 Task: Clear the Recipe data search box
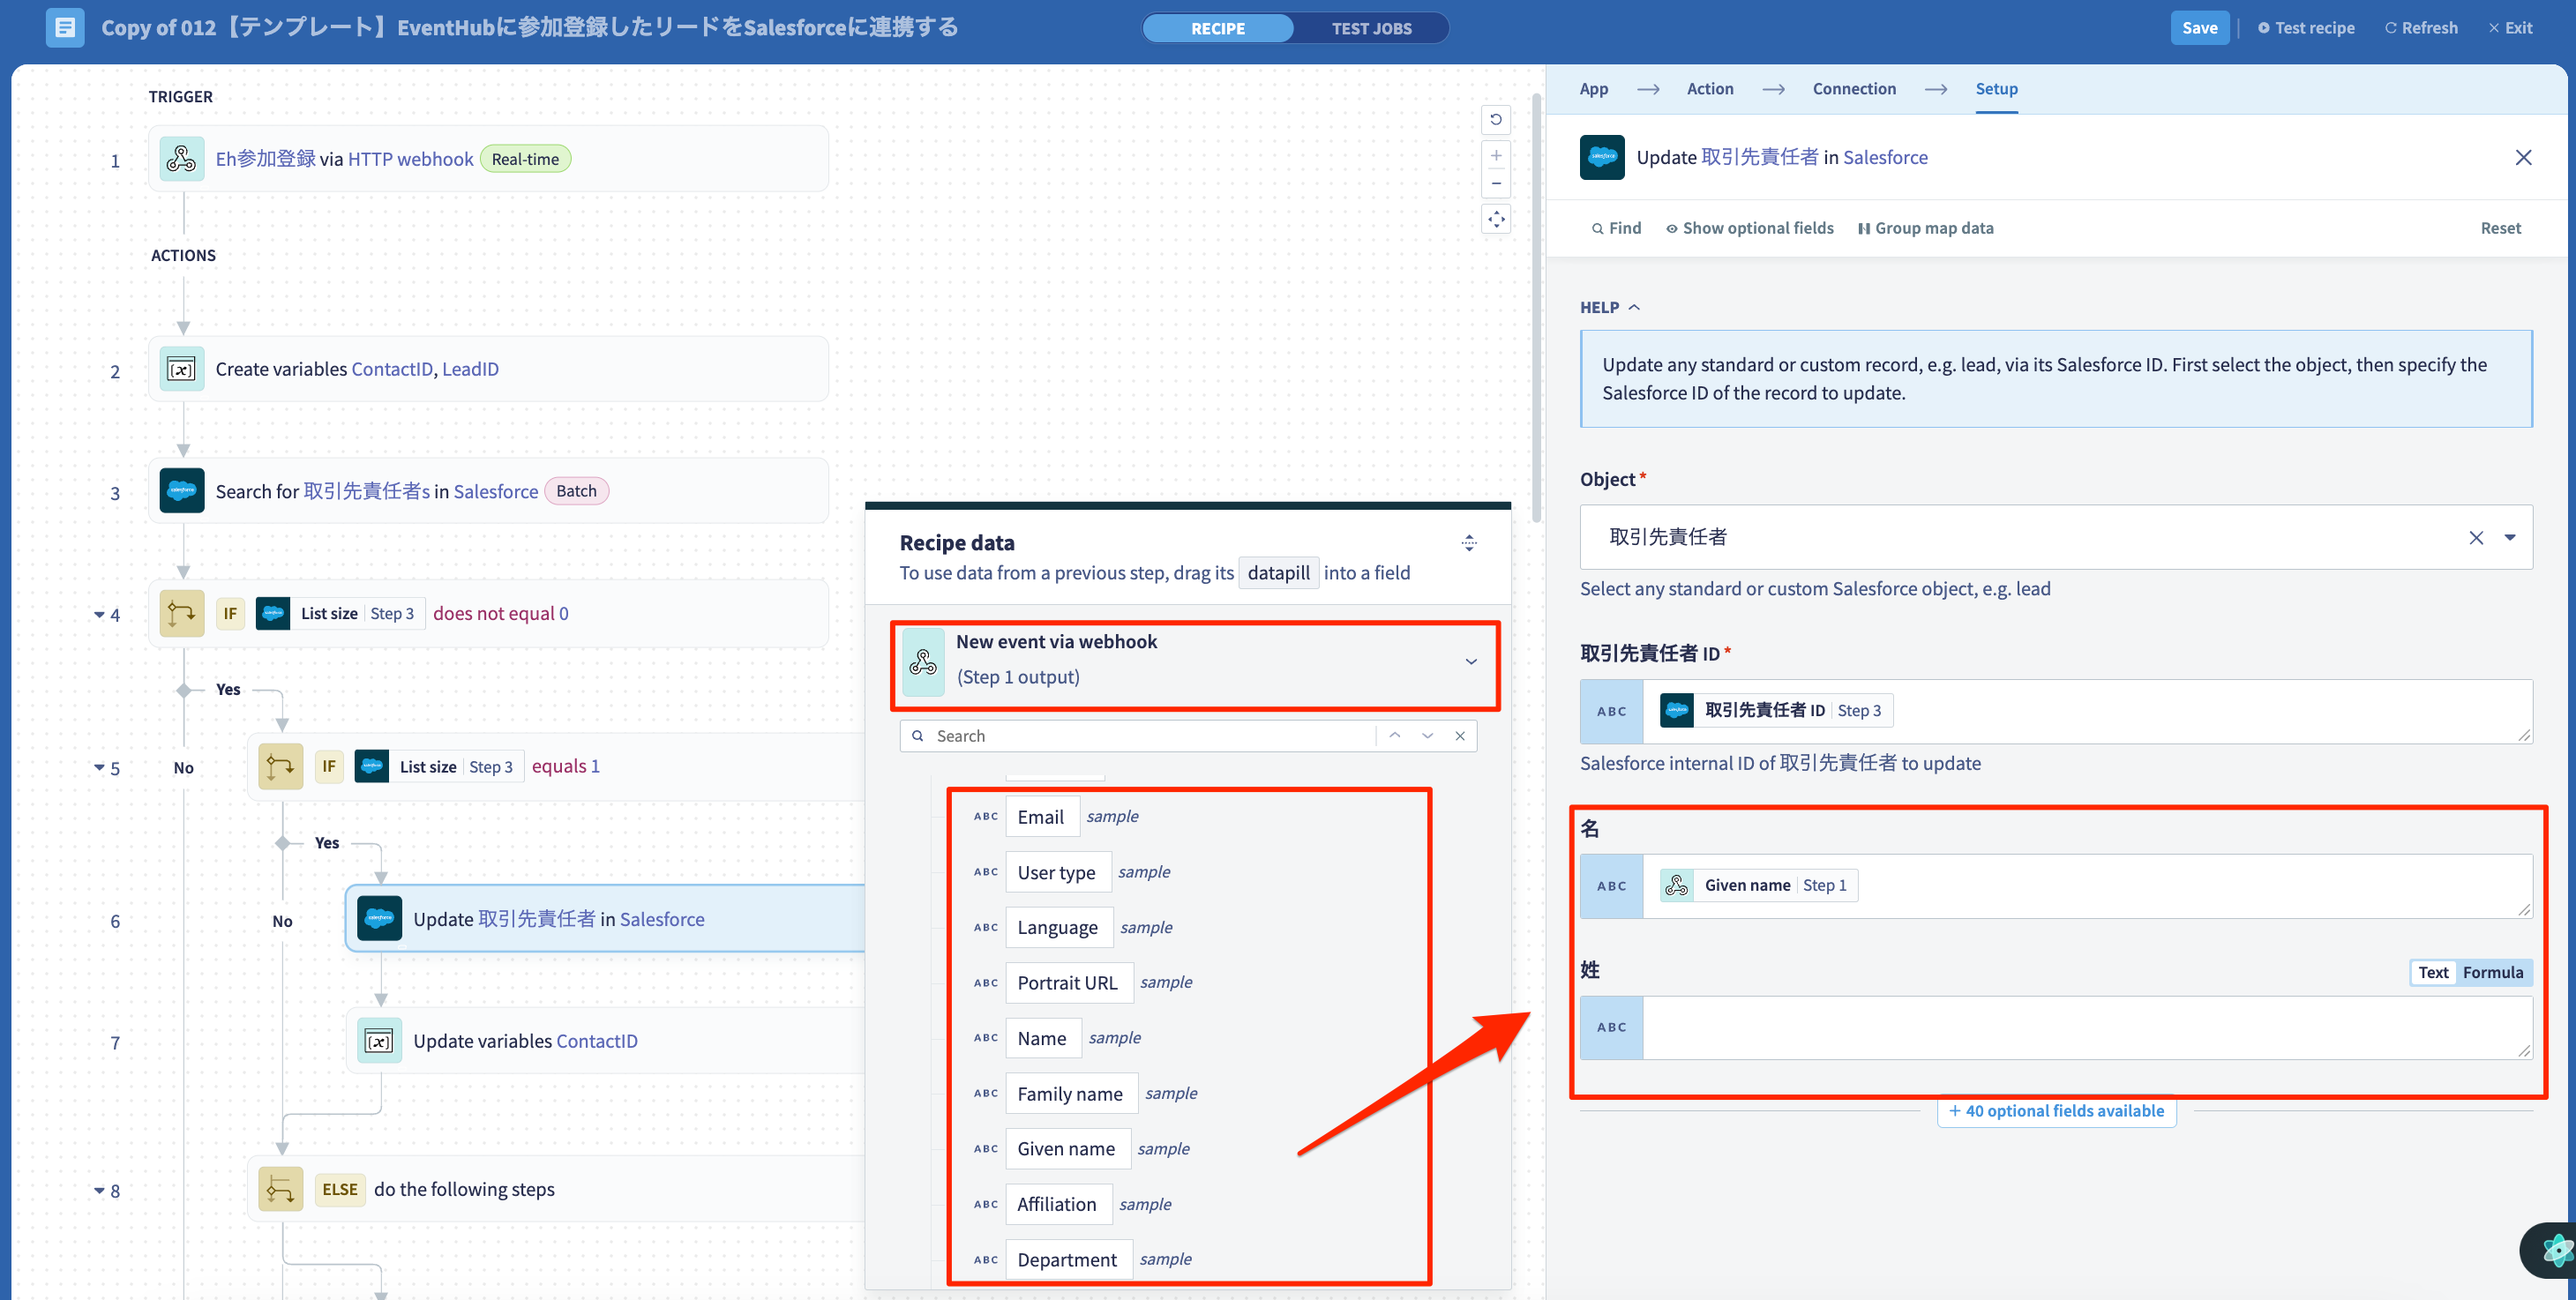[x=1460, y=735]
